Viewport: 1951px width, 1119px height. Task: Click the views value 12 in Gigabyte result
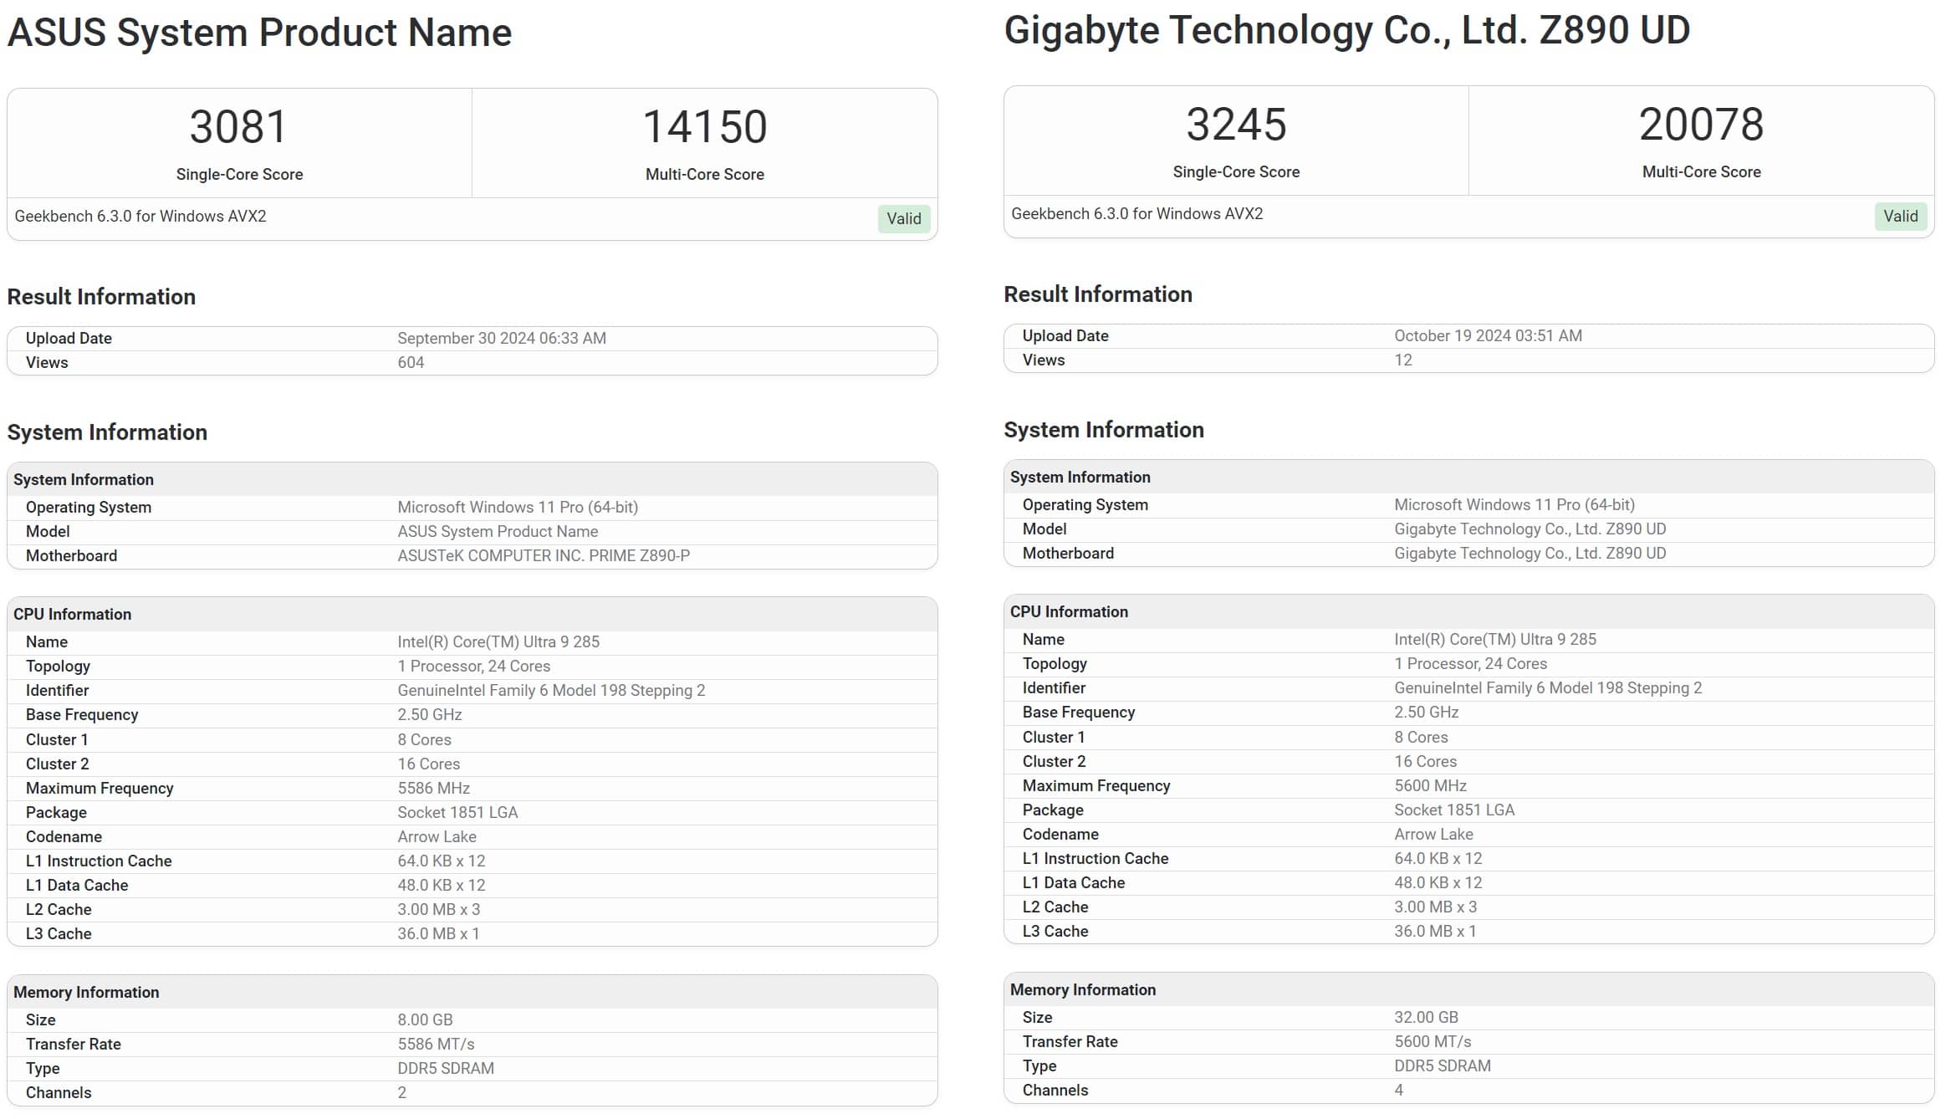1403,360
